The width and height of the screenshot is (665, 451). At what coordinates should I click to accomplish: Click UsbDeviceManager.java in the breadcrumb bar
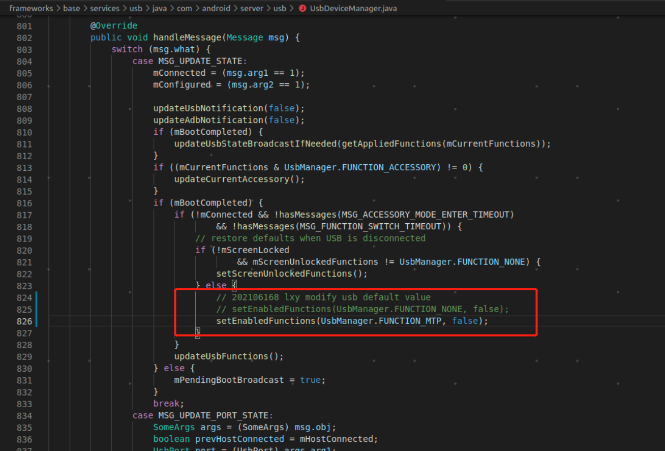coord(352,8)
